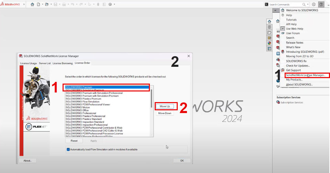
Task: Click the Move Up button
Action: tap(165, 106)
